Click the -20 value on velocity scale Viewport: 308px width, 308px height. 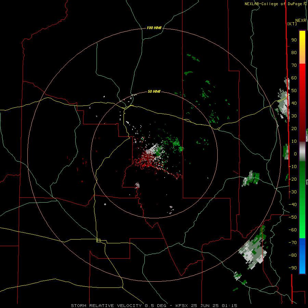tap(293, 179)
